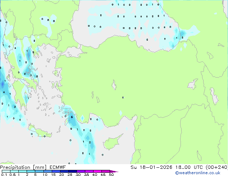This screenshot has width=228, height=176.
Task: Click the '15' legend label
Action: pos(53,175)
